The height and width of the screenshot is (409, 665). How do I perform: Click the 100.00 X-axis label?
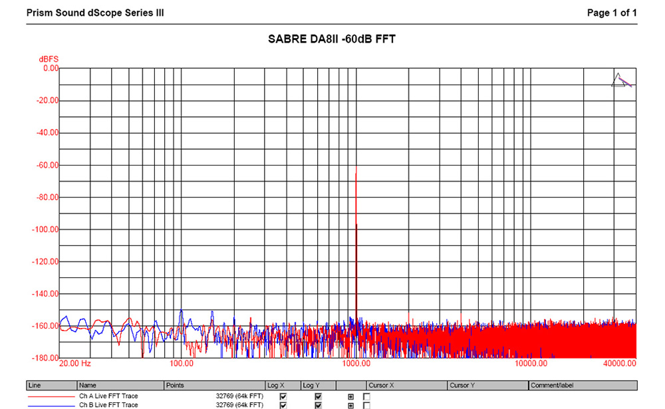pos(182,363)
